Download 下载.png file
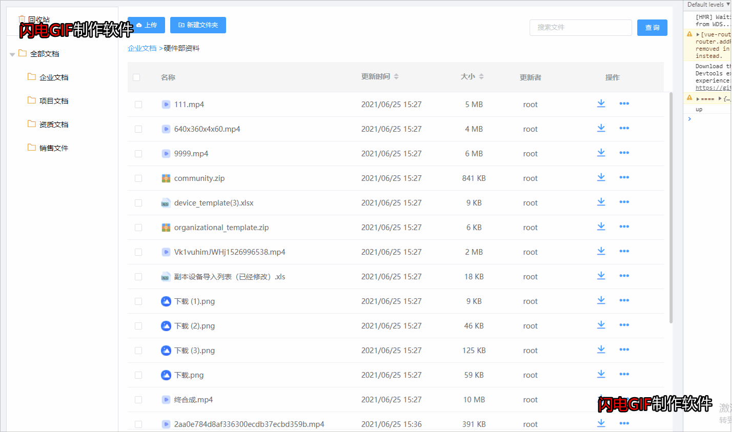This screenshot has width=732, height=432. pos(601,374)
